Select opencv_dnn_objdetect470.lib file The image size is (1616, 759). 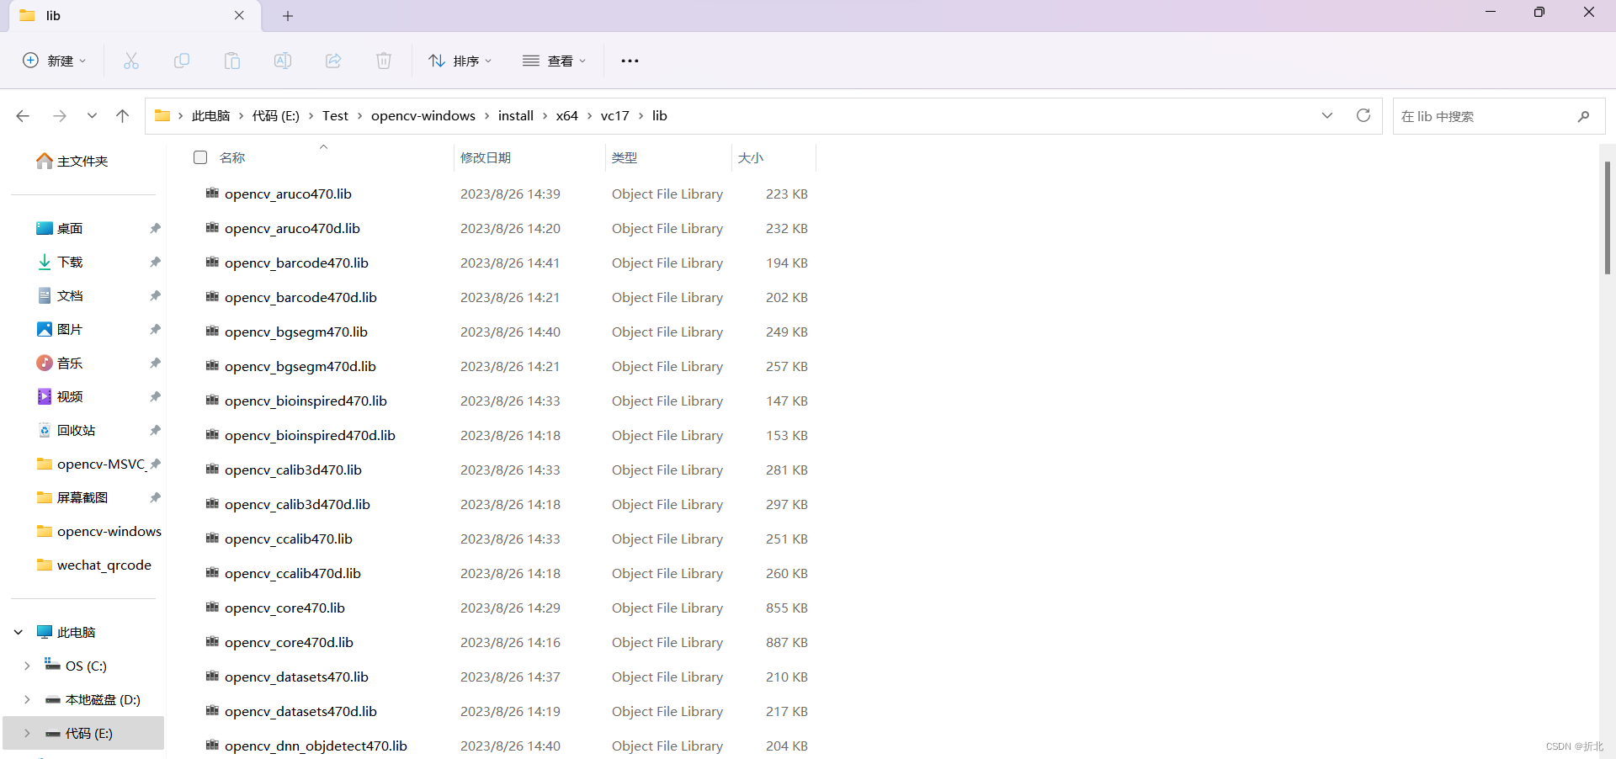coord(316,746)
